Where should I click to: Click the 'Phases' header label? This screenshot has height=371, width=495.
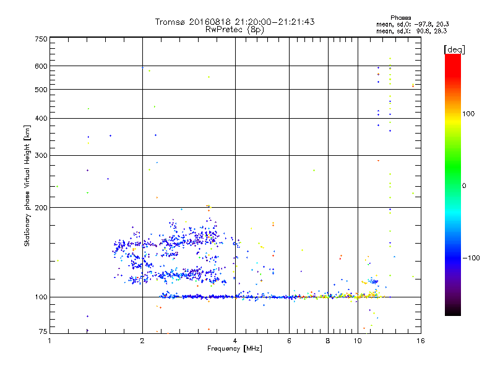pyautogui.click(x=400, y=18)
